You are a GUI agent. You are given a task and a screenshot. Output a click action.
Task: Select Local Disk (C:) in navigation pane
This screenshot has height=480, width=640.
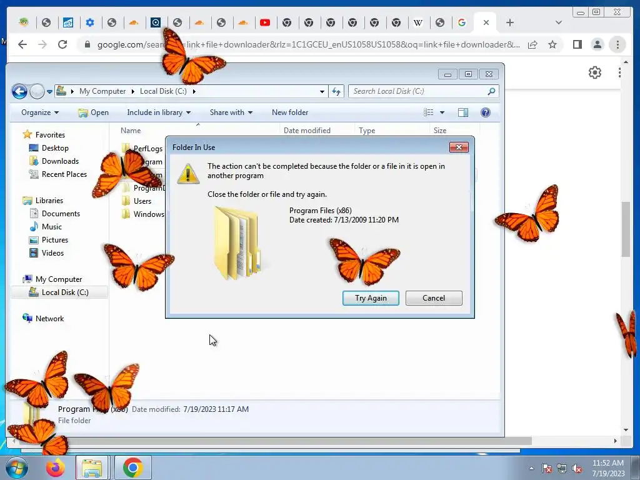point(59,292)
